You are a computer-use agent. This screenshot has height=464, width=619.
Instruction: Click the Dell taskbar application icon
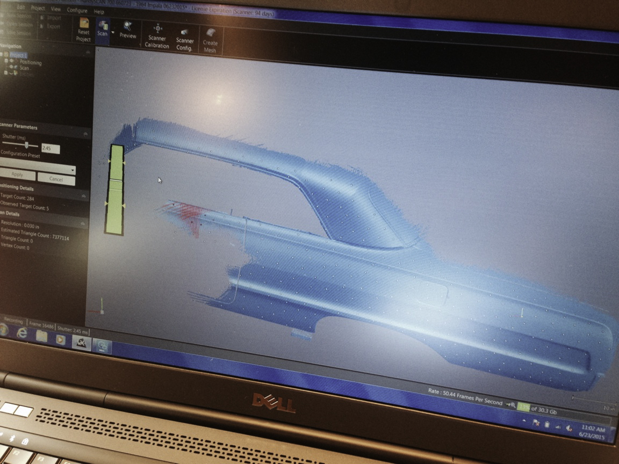tap(102, 346)
